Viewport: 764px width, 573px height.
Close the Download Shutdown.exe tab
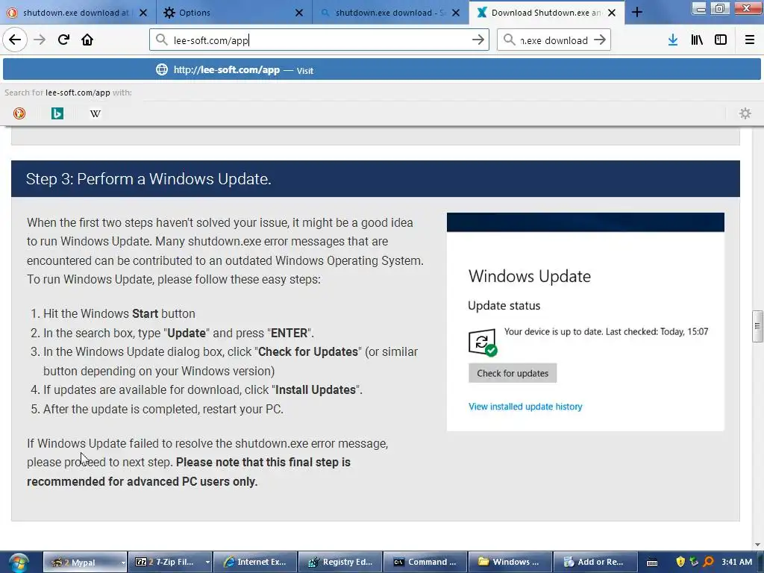coord(612,13)
